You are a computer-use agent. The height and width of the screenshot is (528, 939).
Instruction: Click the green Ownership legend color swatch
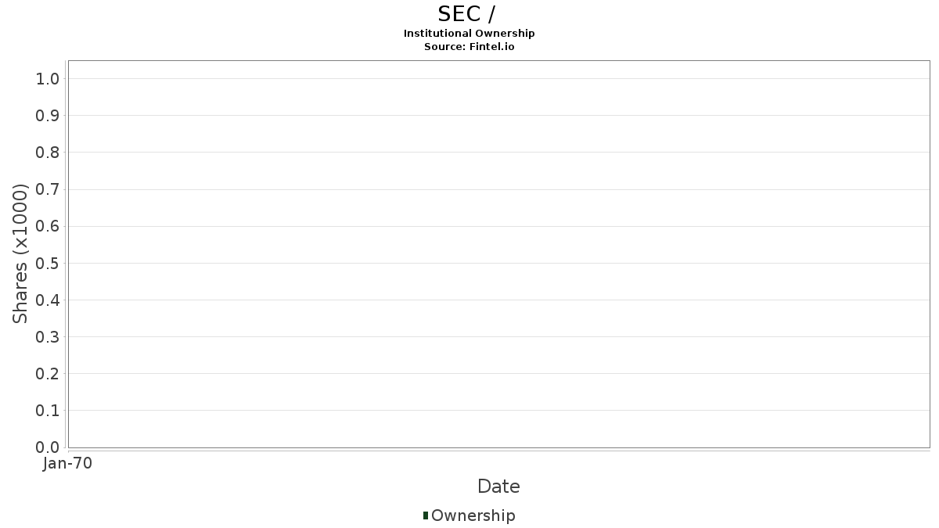pyautogui.click(x=426, y=515)
